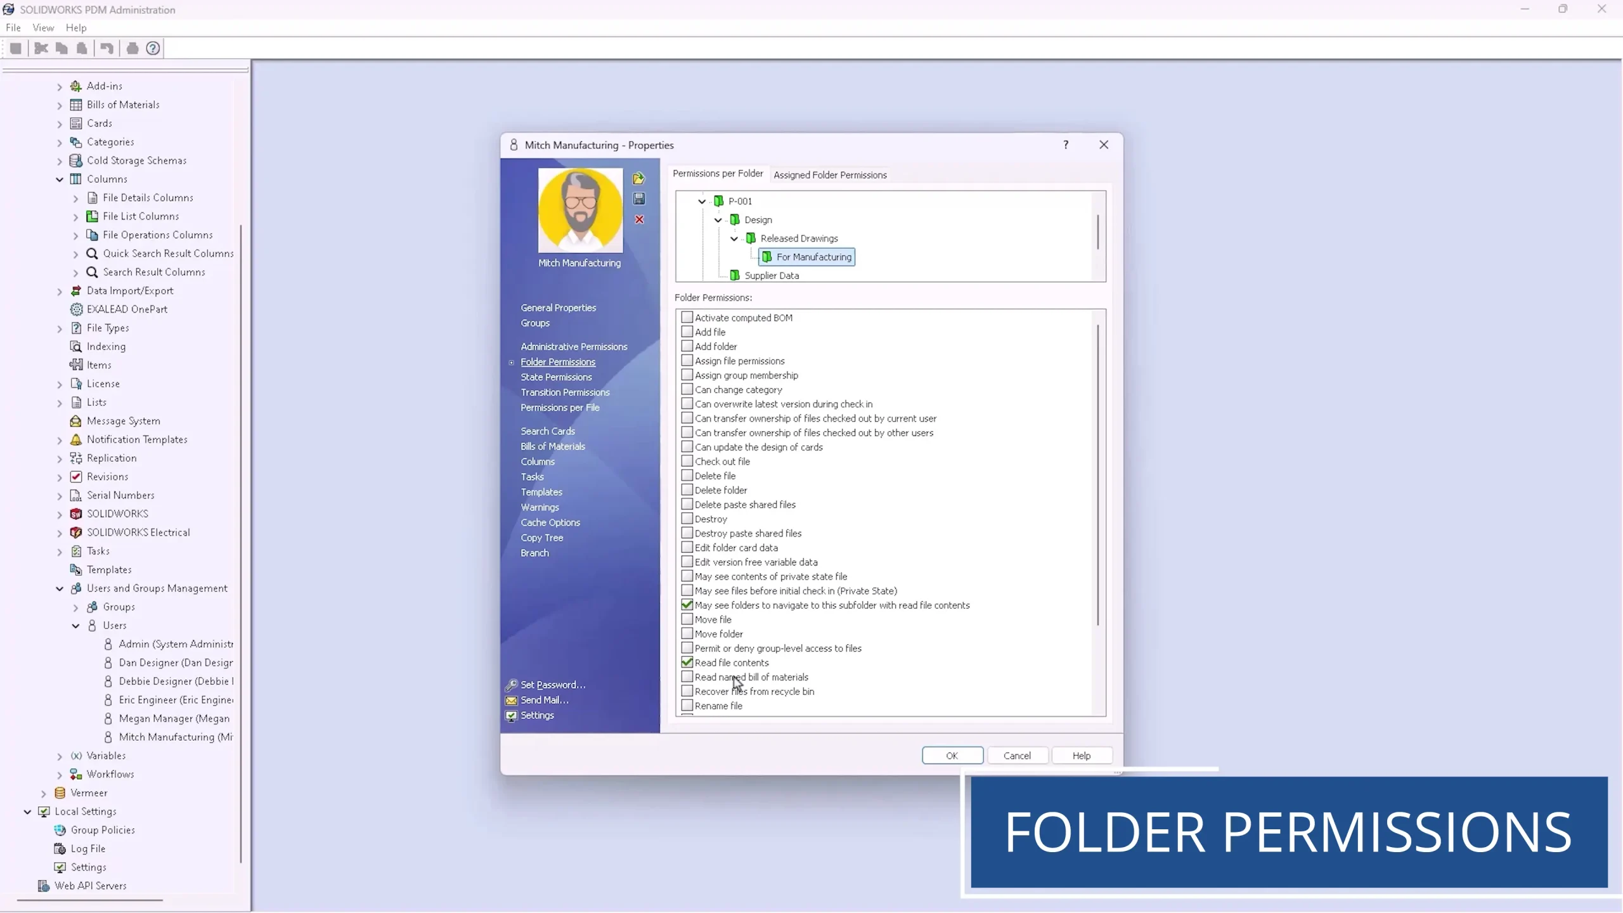Open the help question mark icon in toolbar
The height and width of the screenshot is (913, 1623).
(152, 48)
